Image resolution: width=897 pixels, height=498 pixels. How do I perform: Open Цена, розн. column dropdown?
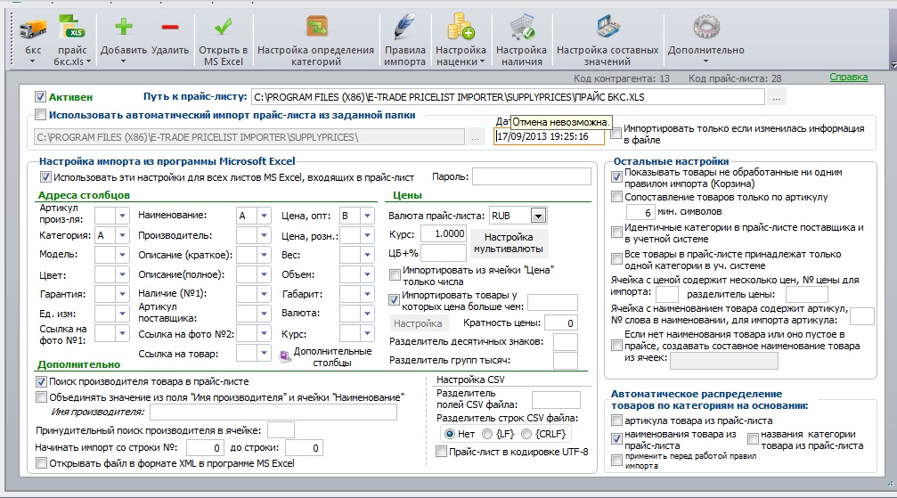pyautogui.click(x=367, y=235)
